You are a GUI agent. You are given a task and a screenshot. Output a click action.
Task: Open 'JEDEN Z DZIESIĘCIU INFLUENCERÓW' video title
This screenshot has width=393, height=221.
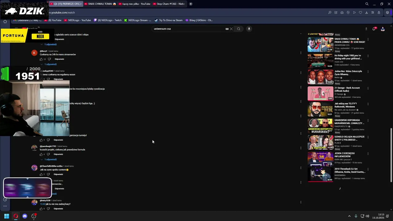tap(344, 155)
